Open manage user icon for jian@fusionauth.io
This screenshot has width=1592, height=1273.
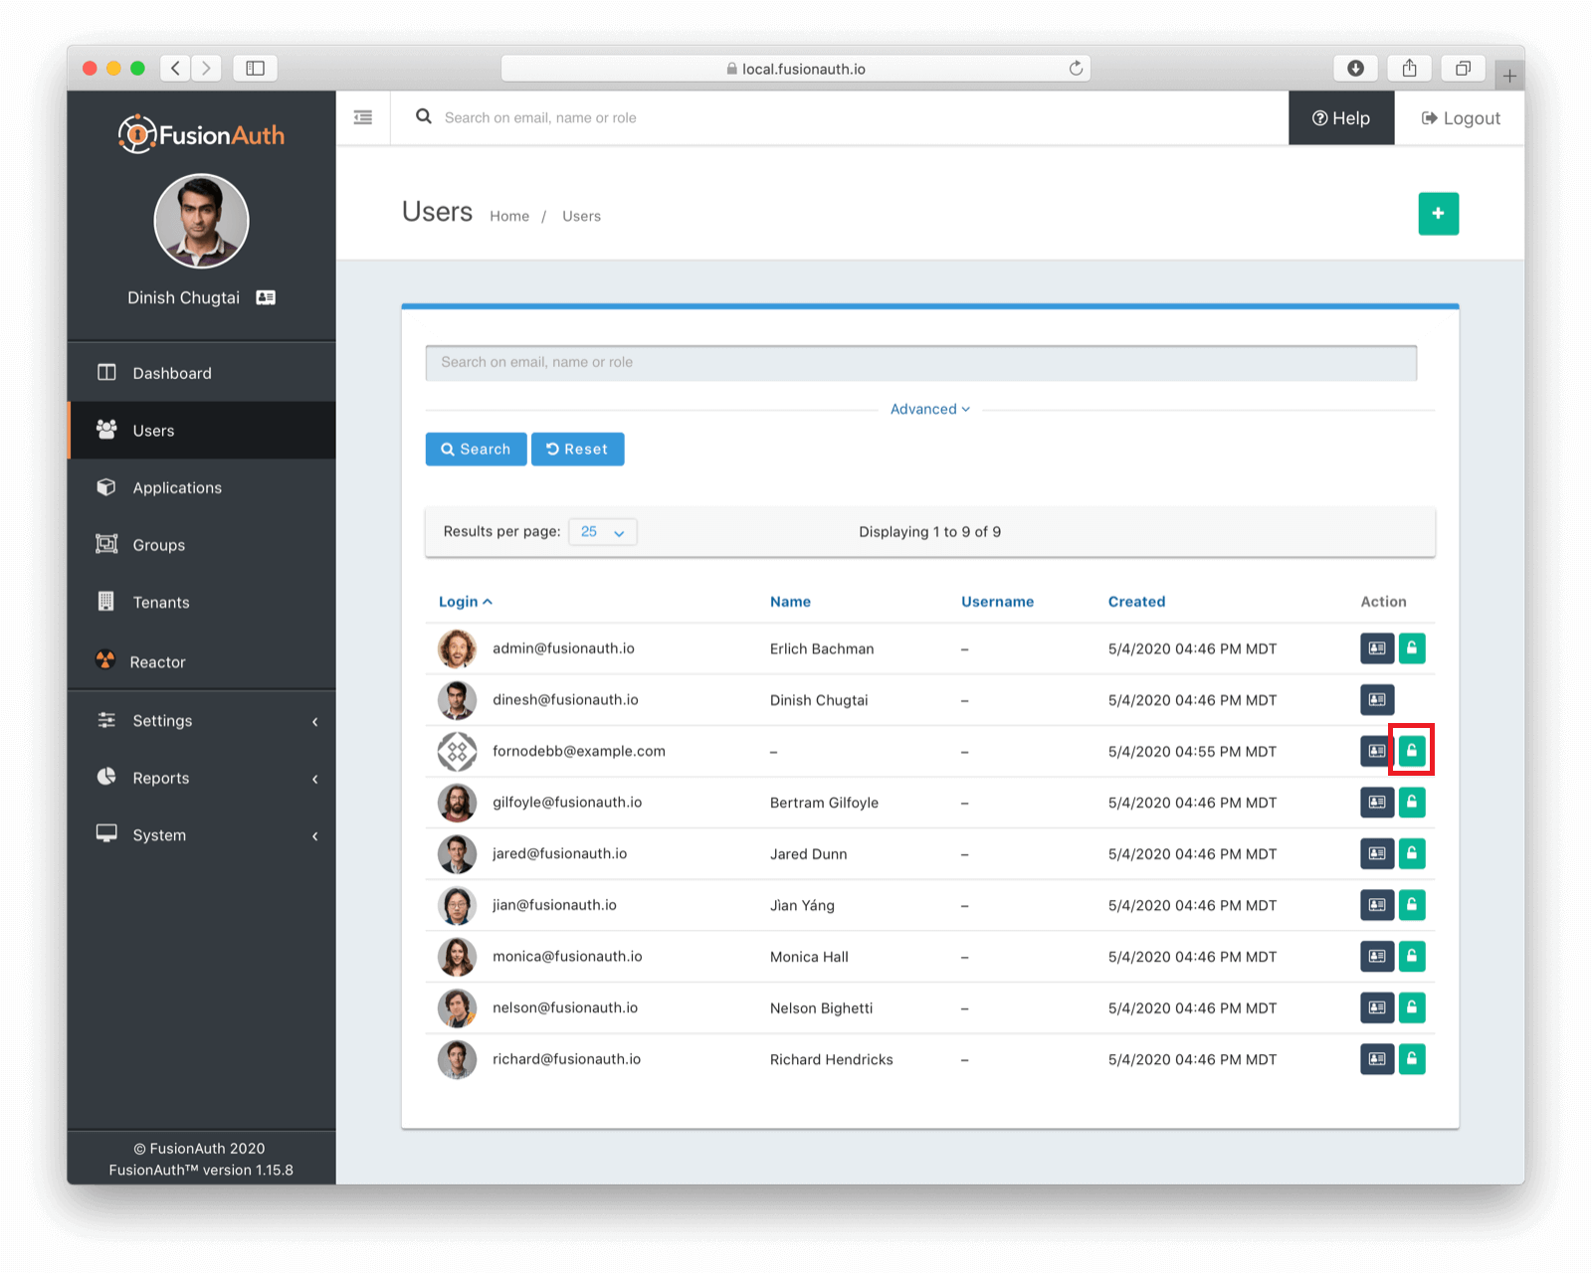(1377, 905)
